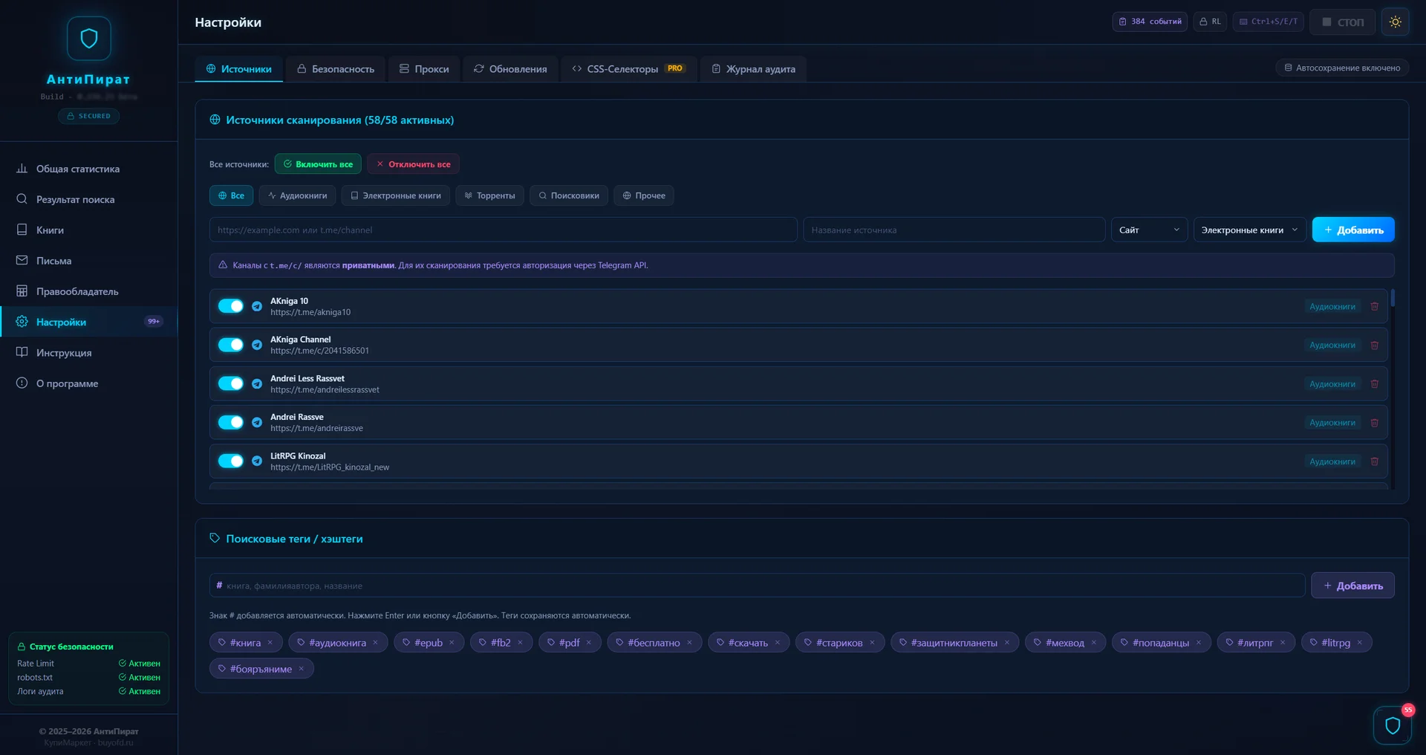This screenshot has height=755, width=1426.
Task: Remove the #боярьаниме tag
Action: pyautogui.click(x=302, y=669)
